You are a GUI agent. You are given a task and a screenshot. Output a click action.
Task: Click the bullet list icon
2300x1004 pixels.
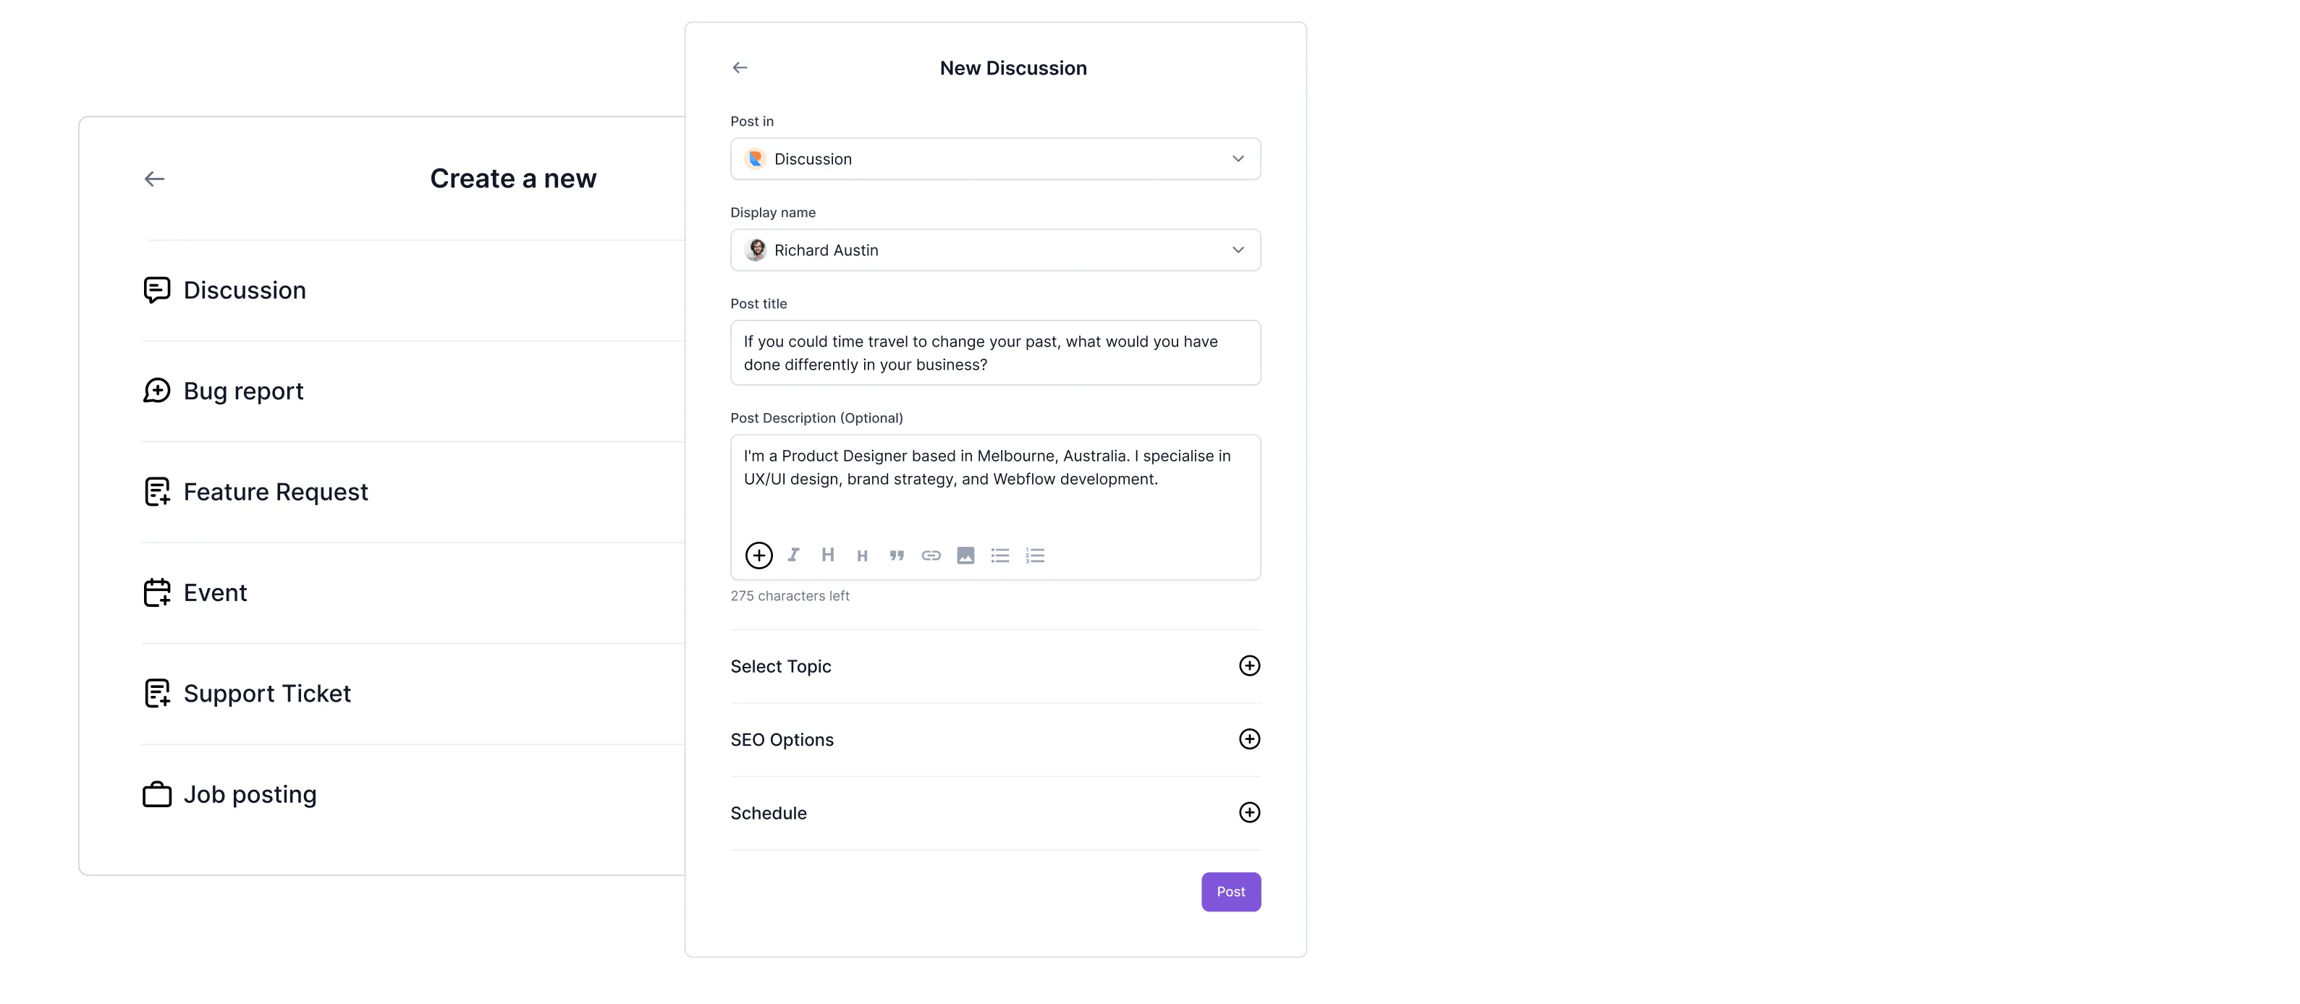tap(999, 556)
